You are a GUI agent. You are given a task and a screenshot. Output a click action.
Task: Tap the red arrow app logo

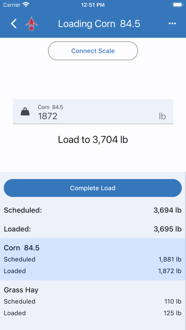(31, 24)
